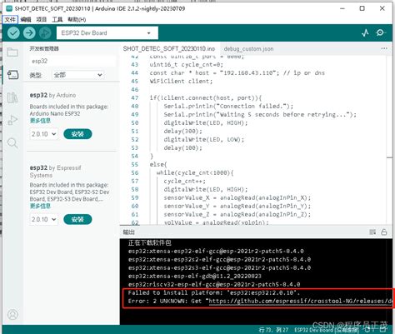Toggle the output scroll lock icon
The height and width of the screenshot is (334, 395).
pyautogui.click(x=384, y=232)
